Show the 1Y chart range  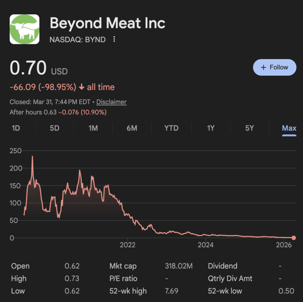(211, 128)
